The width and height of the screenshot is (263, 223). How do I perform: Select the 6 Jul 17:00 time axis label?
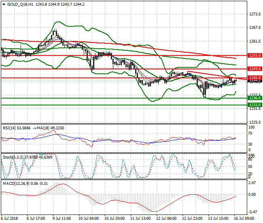point(36,219)
